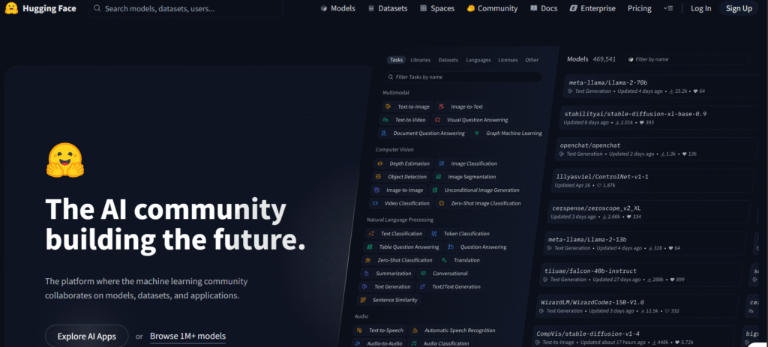Viewport: 768px width, 347px height.
Task: Choose the Conversational task tag
Action: pyautogui.click(x=444, y=274)
